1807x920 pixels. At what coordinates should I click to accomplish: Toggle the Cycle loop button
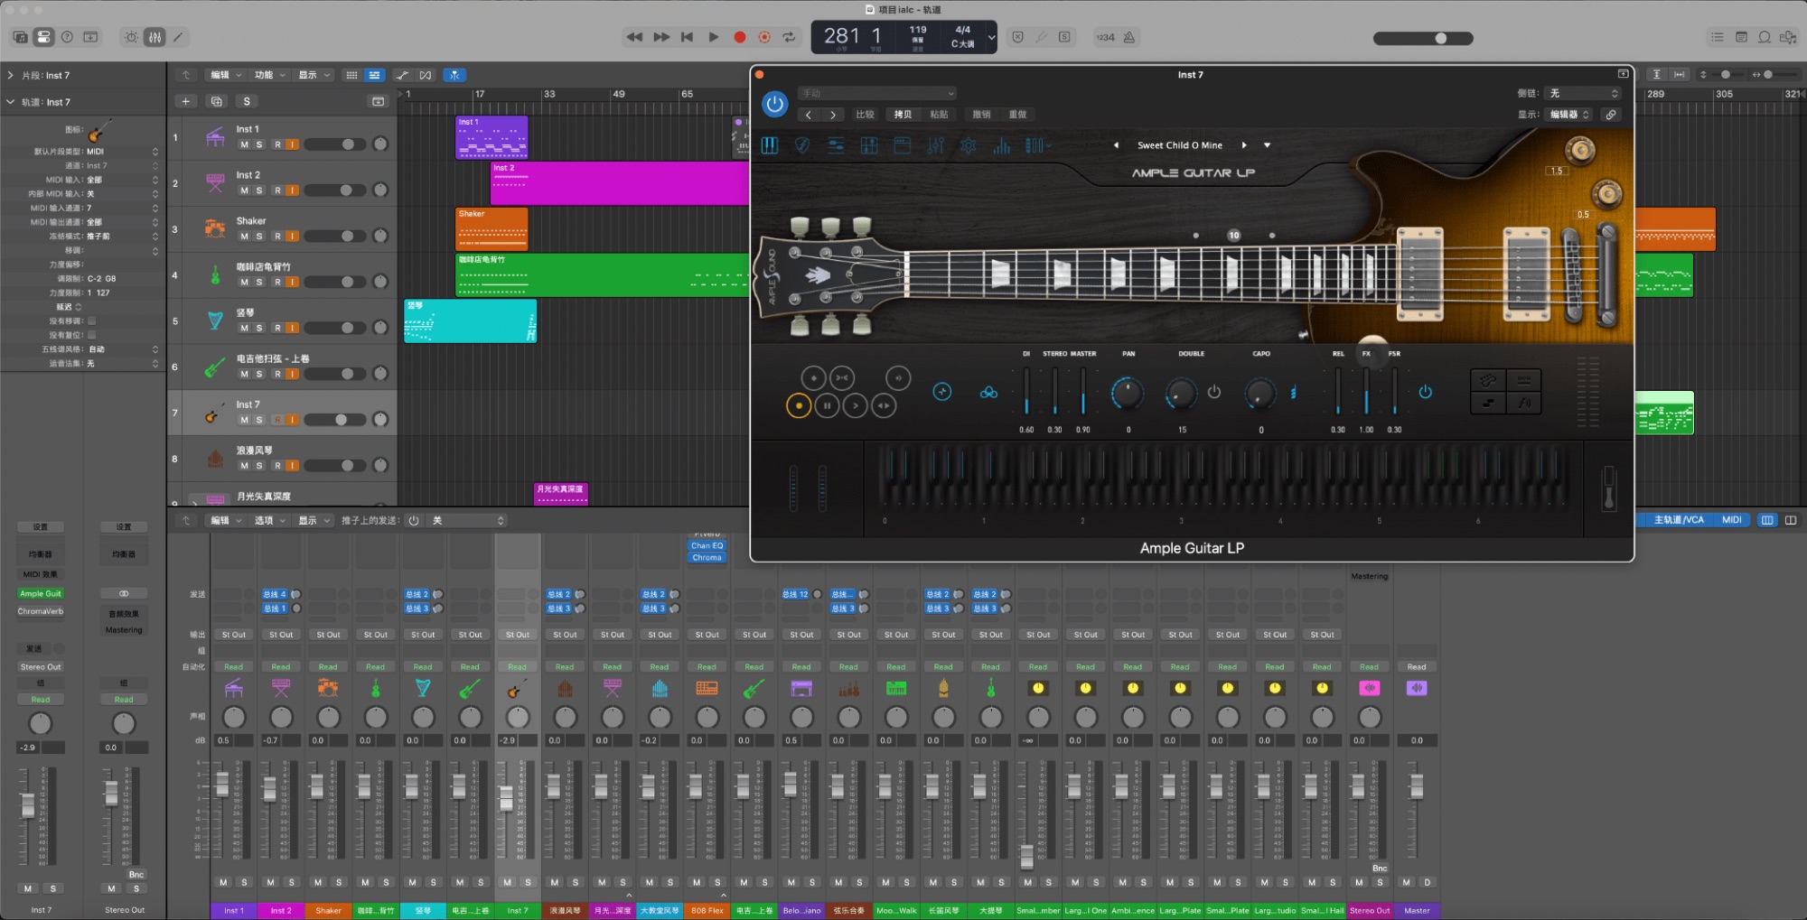click(789, 37)
